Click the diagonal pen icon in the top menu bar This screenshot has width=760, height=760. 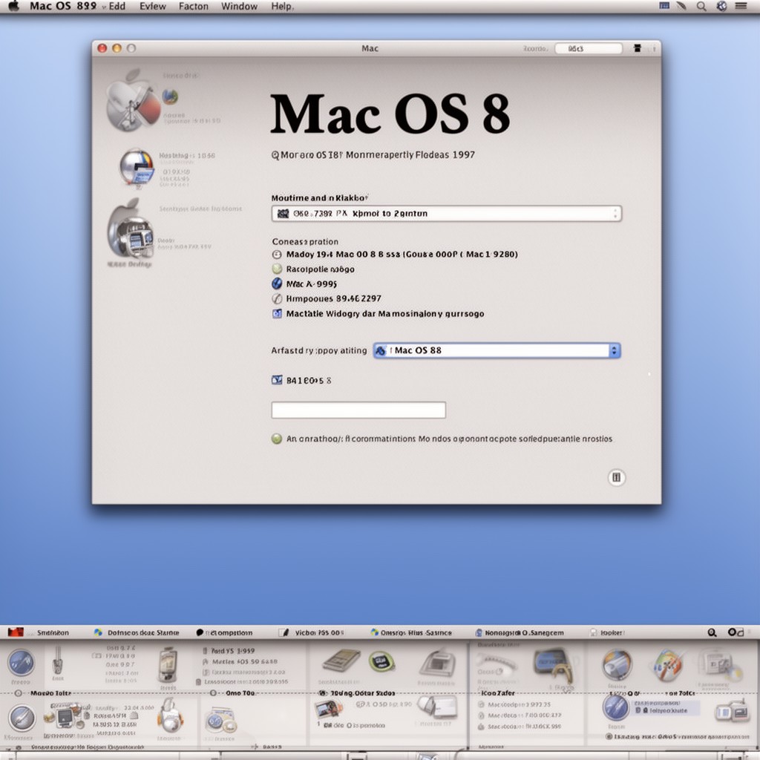coord(682,6)
